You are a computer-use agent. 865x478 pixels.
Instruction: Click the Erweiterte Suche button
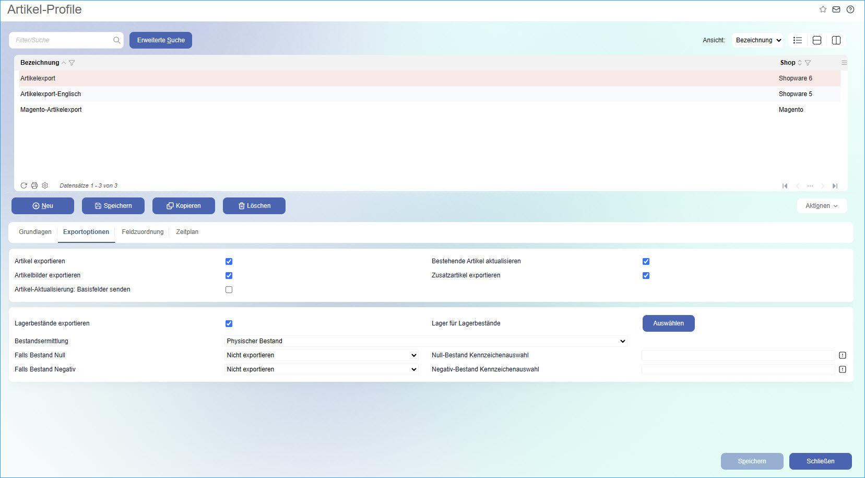click(x=161, y=40)
